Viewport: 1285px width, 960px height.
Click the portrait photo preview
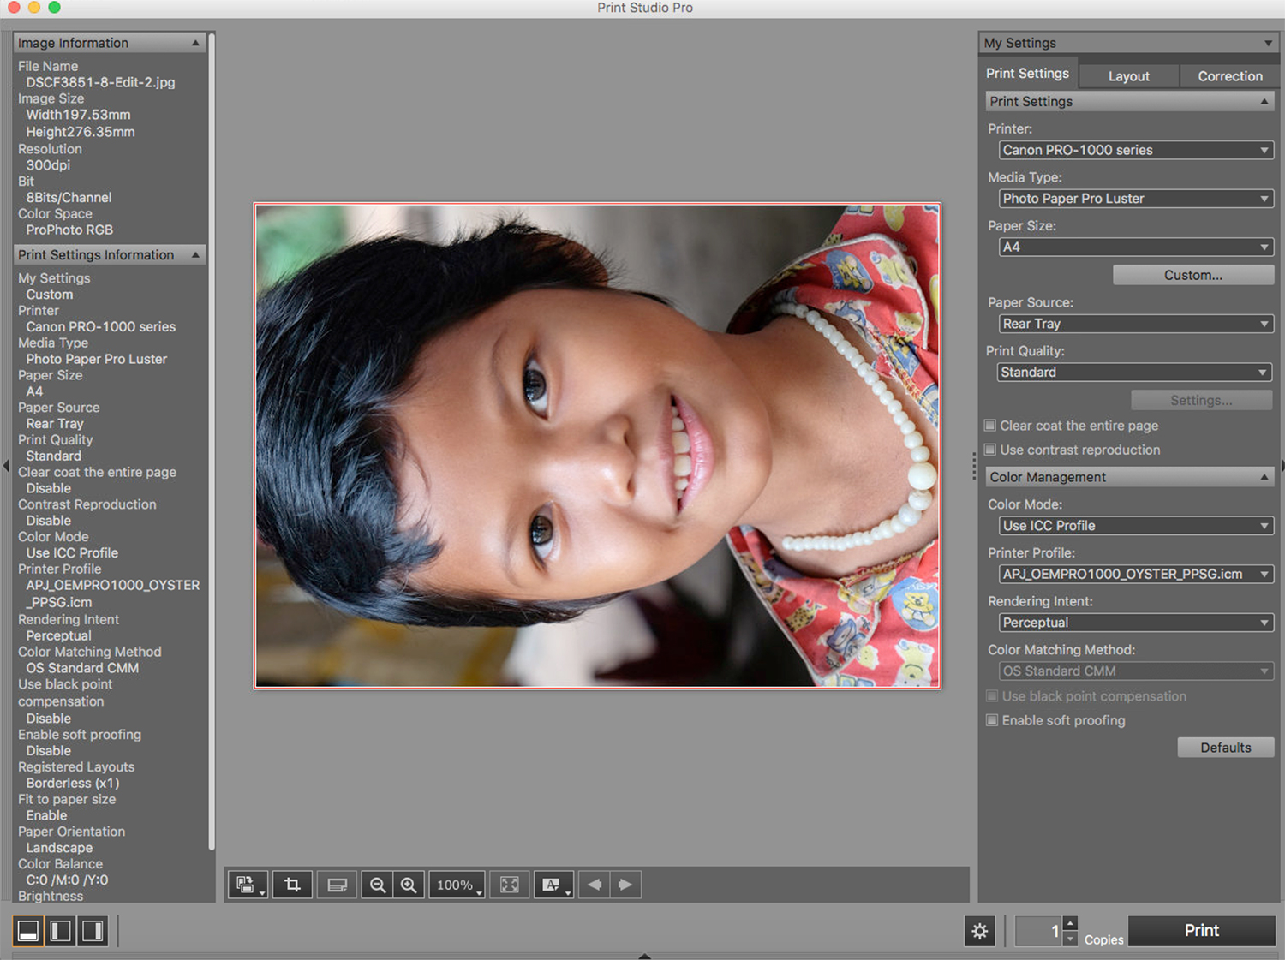coord(597,445)
